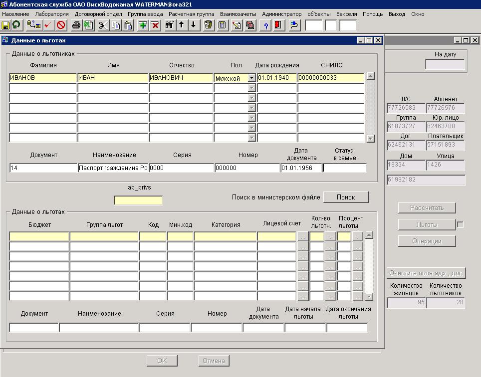The image size is (481, 377).
Task: Click the binoculars search icon
Action: [x=169, y=25]
